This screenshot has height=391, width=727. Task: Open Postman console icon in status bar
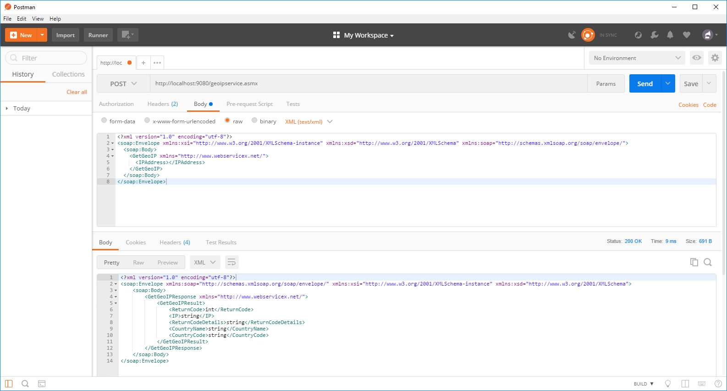[42, 384]
